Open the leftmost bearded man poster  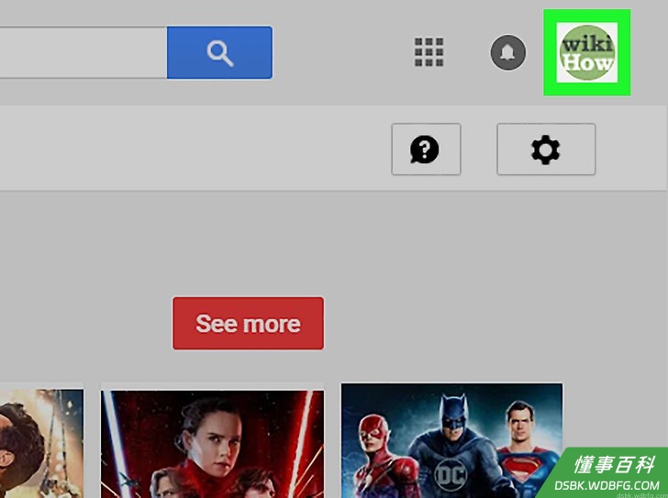click(41, 444)
